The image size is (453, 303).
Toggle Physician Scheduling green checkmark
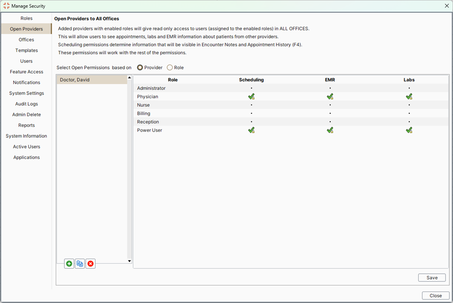(251, 97)
